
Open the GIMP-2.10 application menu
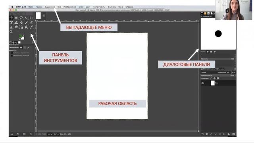[21, 7]
